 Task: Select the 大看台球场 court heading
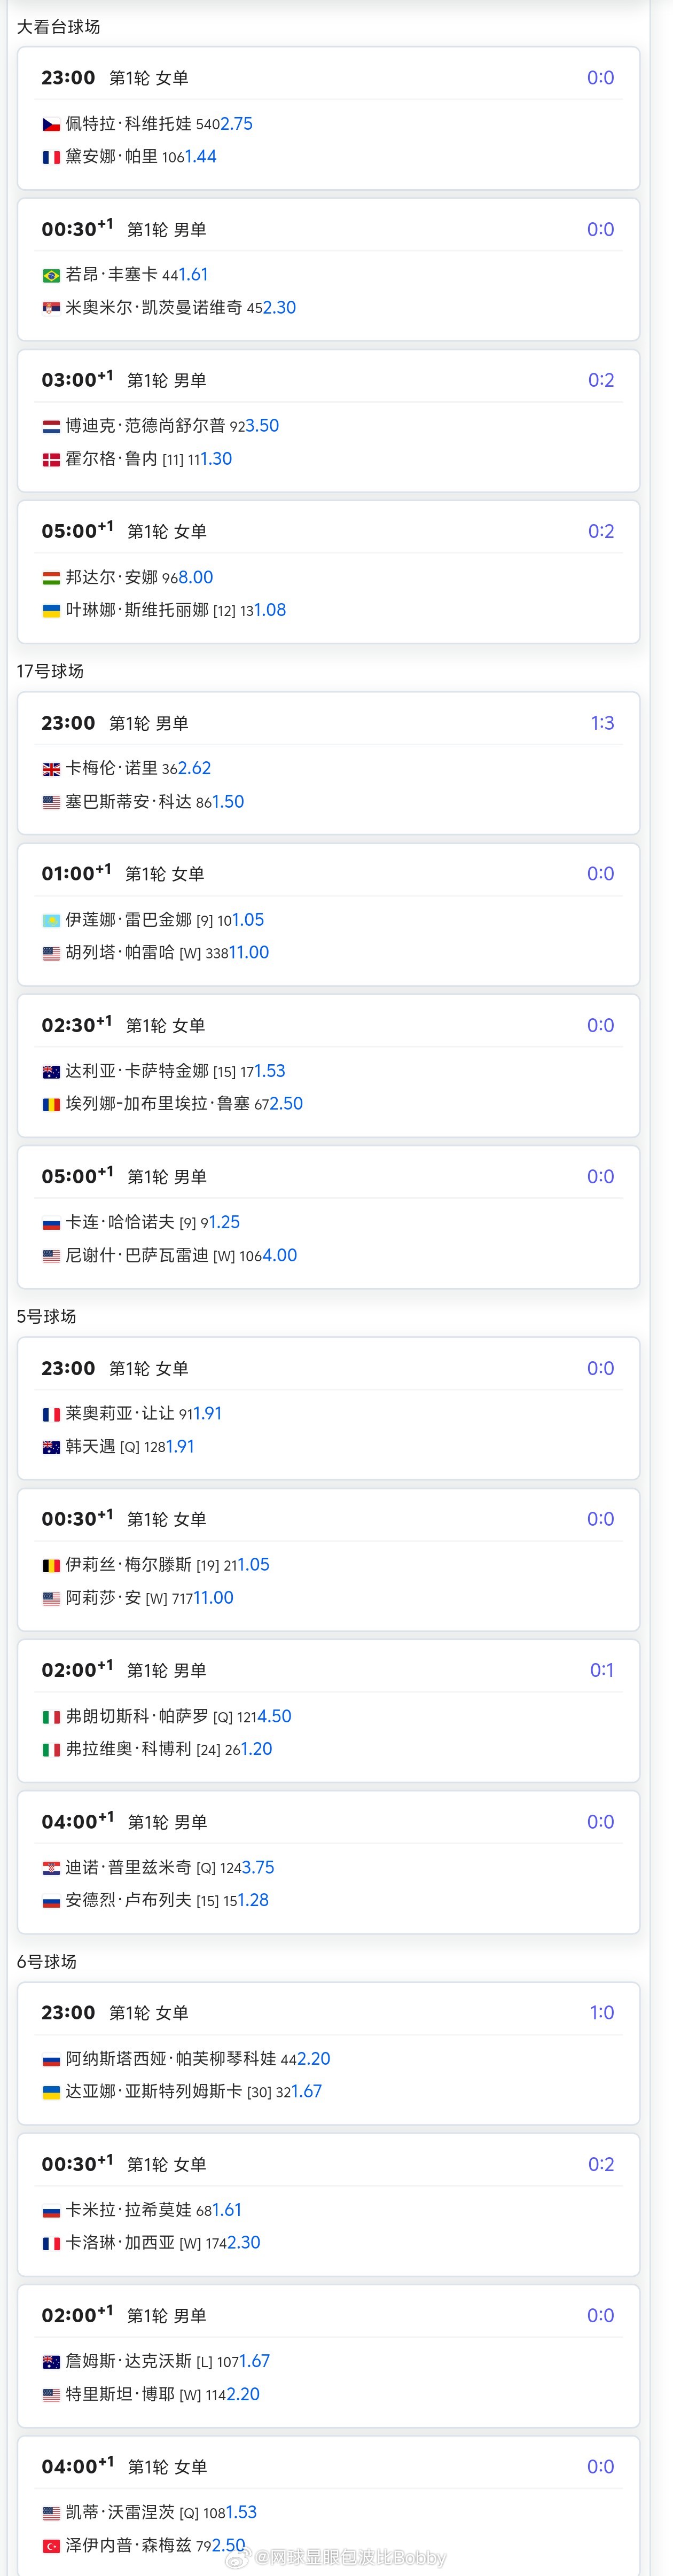click(58, 27)
